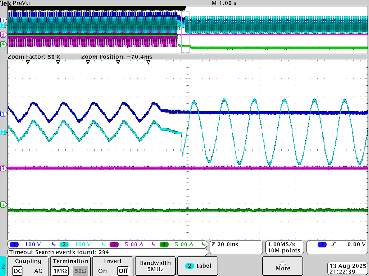Click the zoom window bracket in overview
Screen dimensions: 369x276
[185, 32]
